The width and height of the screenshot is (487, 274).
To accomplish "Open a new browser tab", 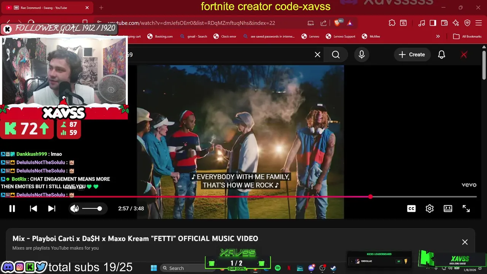I will coord(101,8).
